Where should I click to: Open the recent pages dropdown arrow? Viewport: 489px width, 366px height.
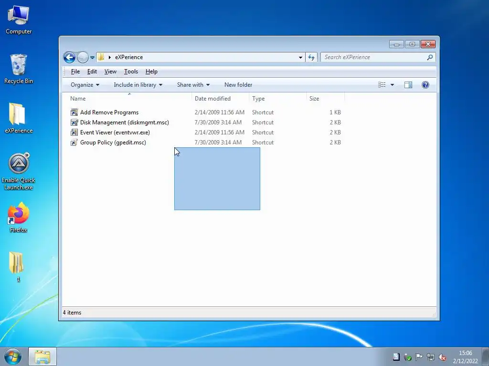click(x=92, y=58)
